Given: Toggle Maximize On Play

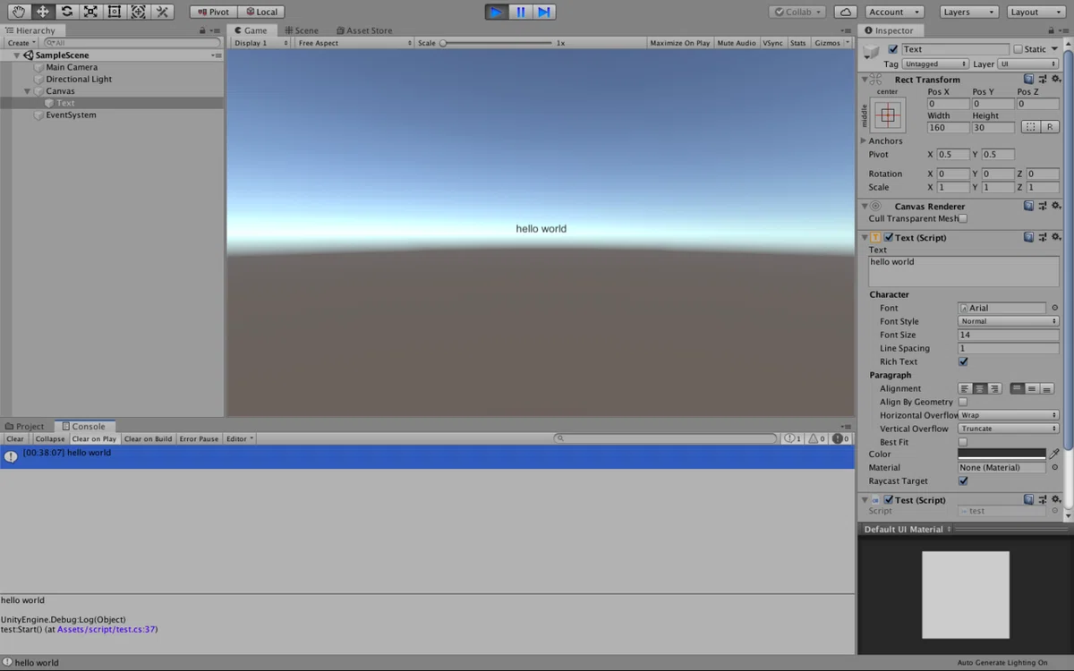Looking at the screenshot, I should pos(679,43).
